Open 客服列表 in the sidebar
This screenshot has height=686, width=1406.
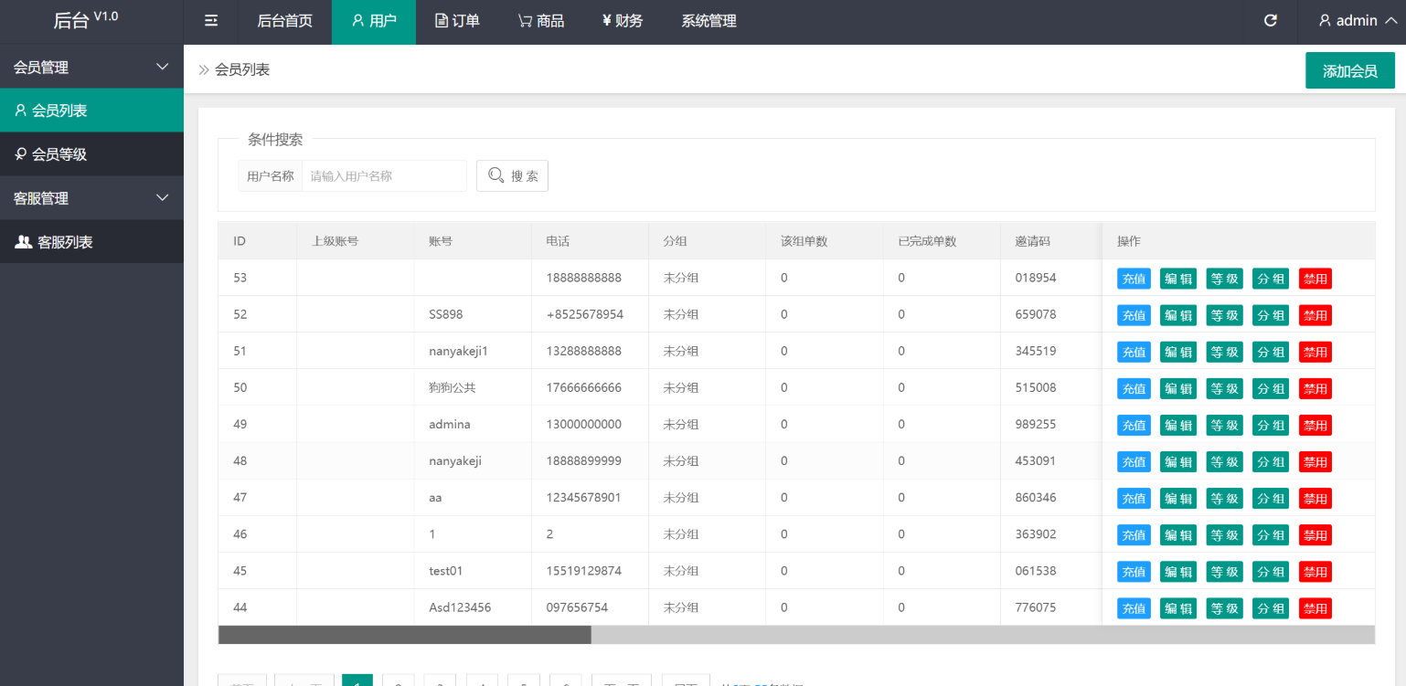pos(91,242)
